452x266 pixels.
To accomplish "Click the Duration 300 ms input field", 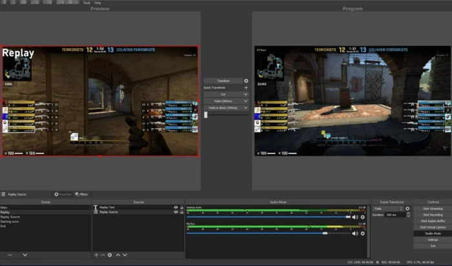I will pos(395,215).
